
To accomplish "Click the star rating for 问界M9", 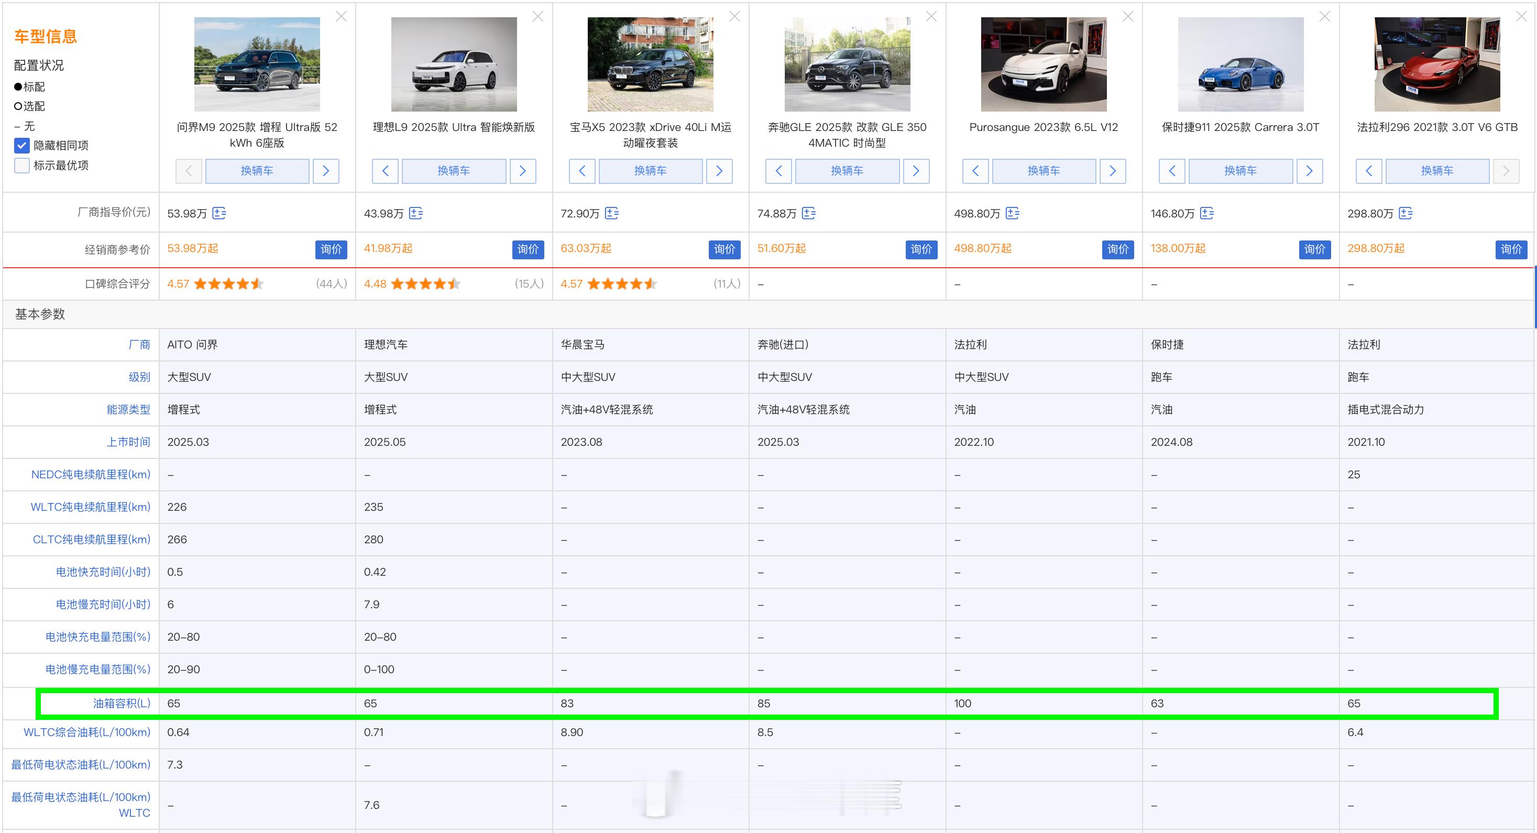I will click(x=228, y=284).
